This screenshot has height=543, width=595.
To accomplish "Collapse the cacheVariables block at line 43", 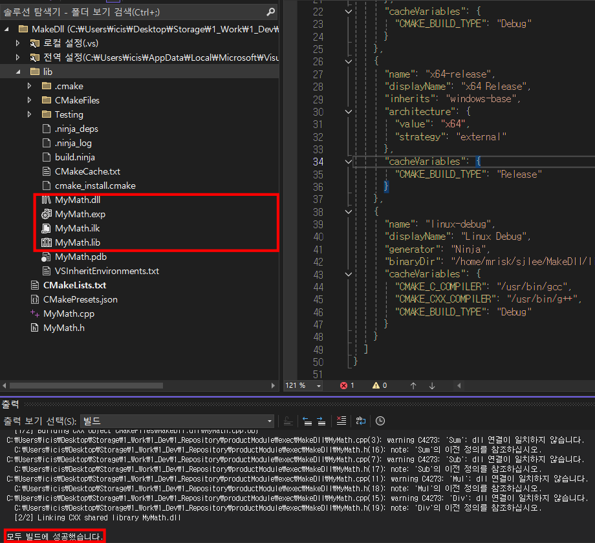I will pyautogui.click(x=349, y=274).
